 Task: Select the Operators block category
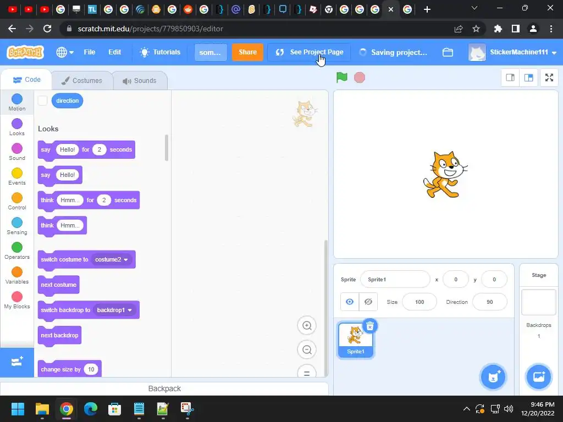pos(17,251)
